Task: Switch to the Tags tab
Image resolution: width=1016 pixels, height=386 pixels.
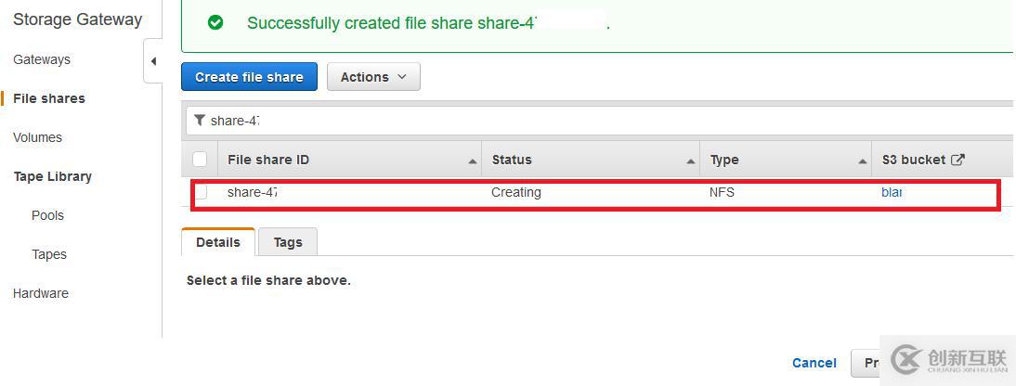Action: coord(288,242)
